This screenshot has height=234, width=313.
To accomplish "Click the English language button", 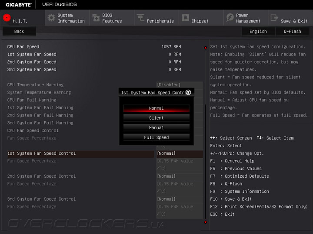I will click(x=258, y=32).
